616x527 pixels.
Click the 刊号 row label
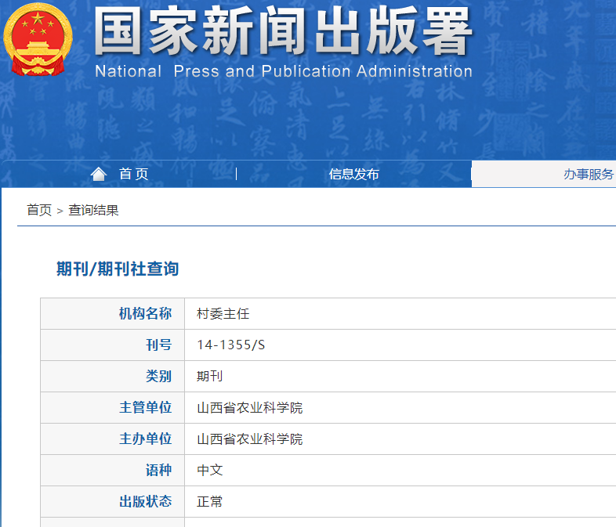pyautogui.click(x=158, y=345)
